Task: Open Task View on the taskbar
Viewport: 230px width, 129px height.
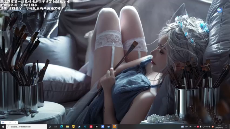Action: point(55,127)
